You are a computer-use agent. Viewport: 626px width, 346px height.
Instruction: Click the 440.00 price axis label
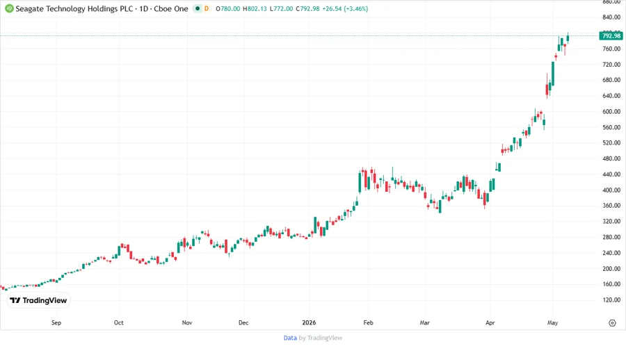coord(611,174)
